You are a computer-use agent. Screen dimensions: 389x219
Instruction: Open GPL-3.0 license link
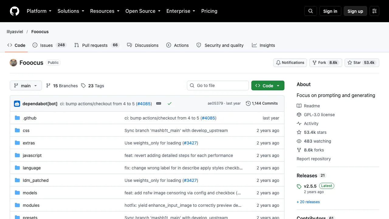(316, 115)
